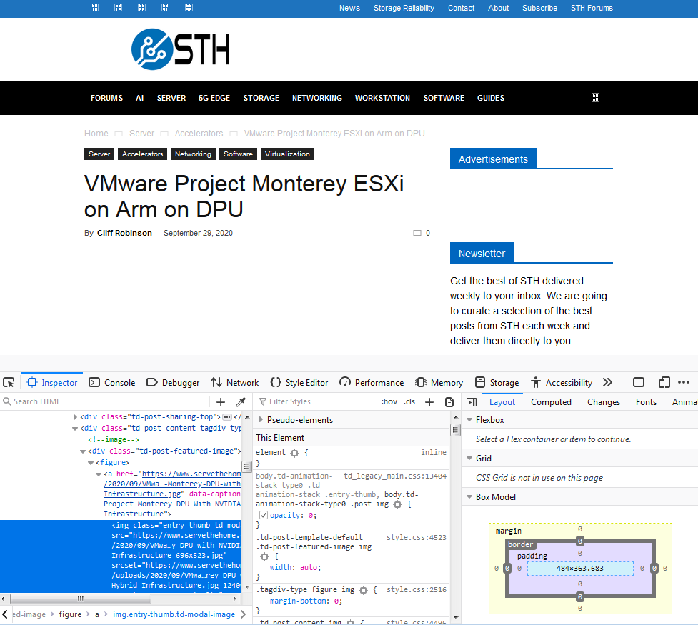Select an iframe as target document icon

pyautogui.click(x=639, y=382)
